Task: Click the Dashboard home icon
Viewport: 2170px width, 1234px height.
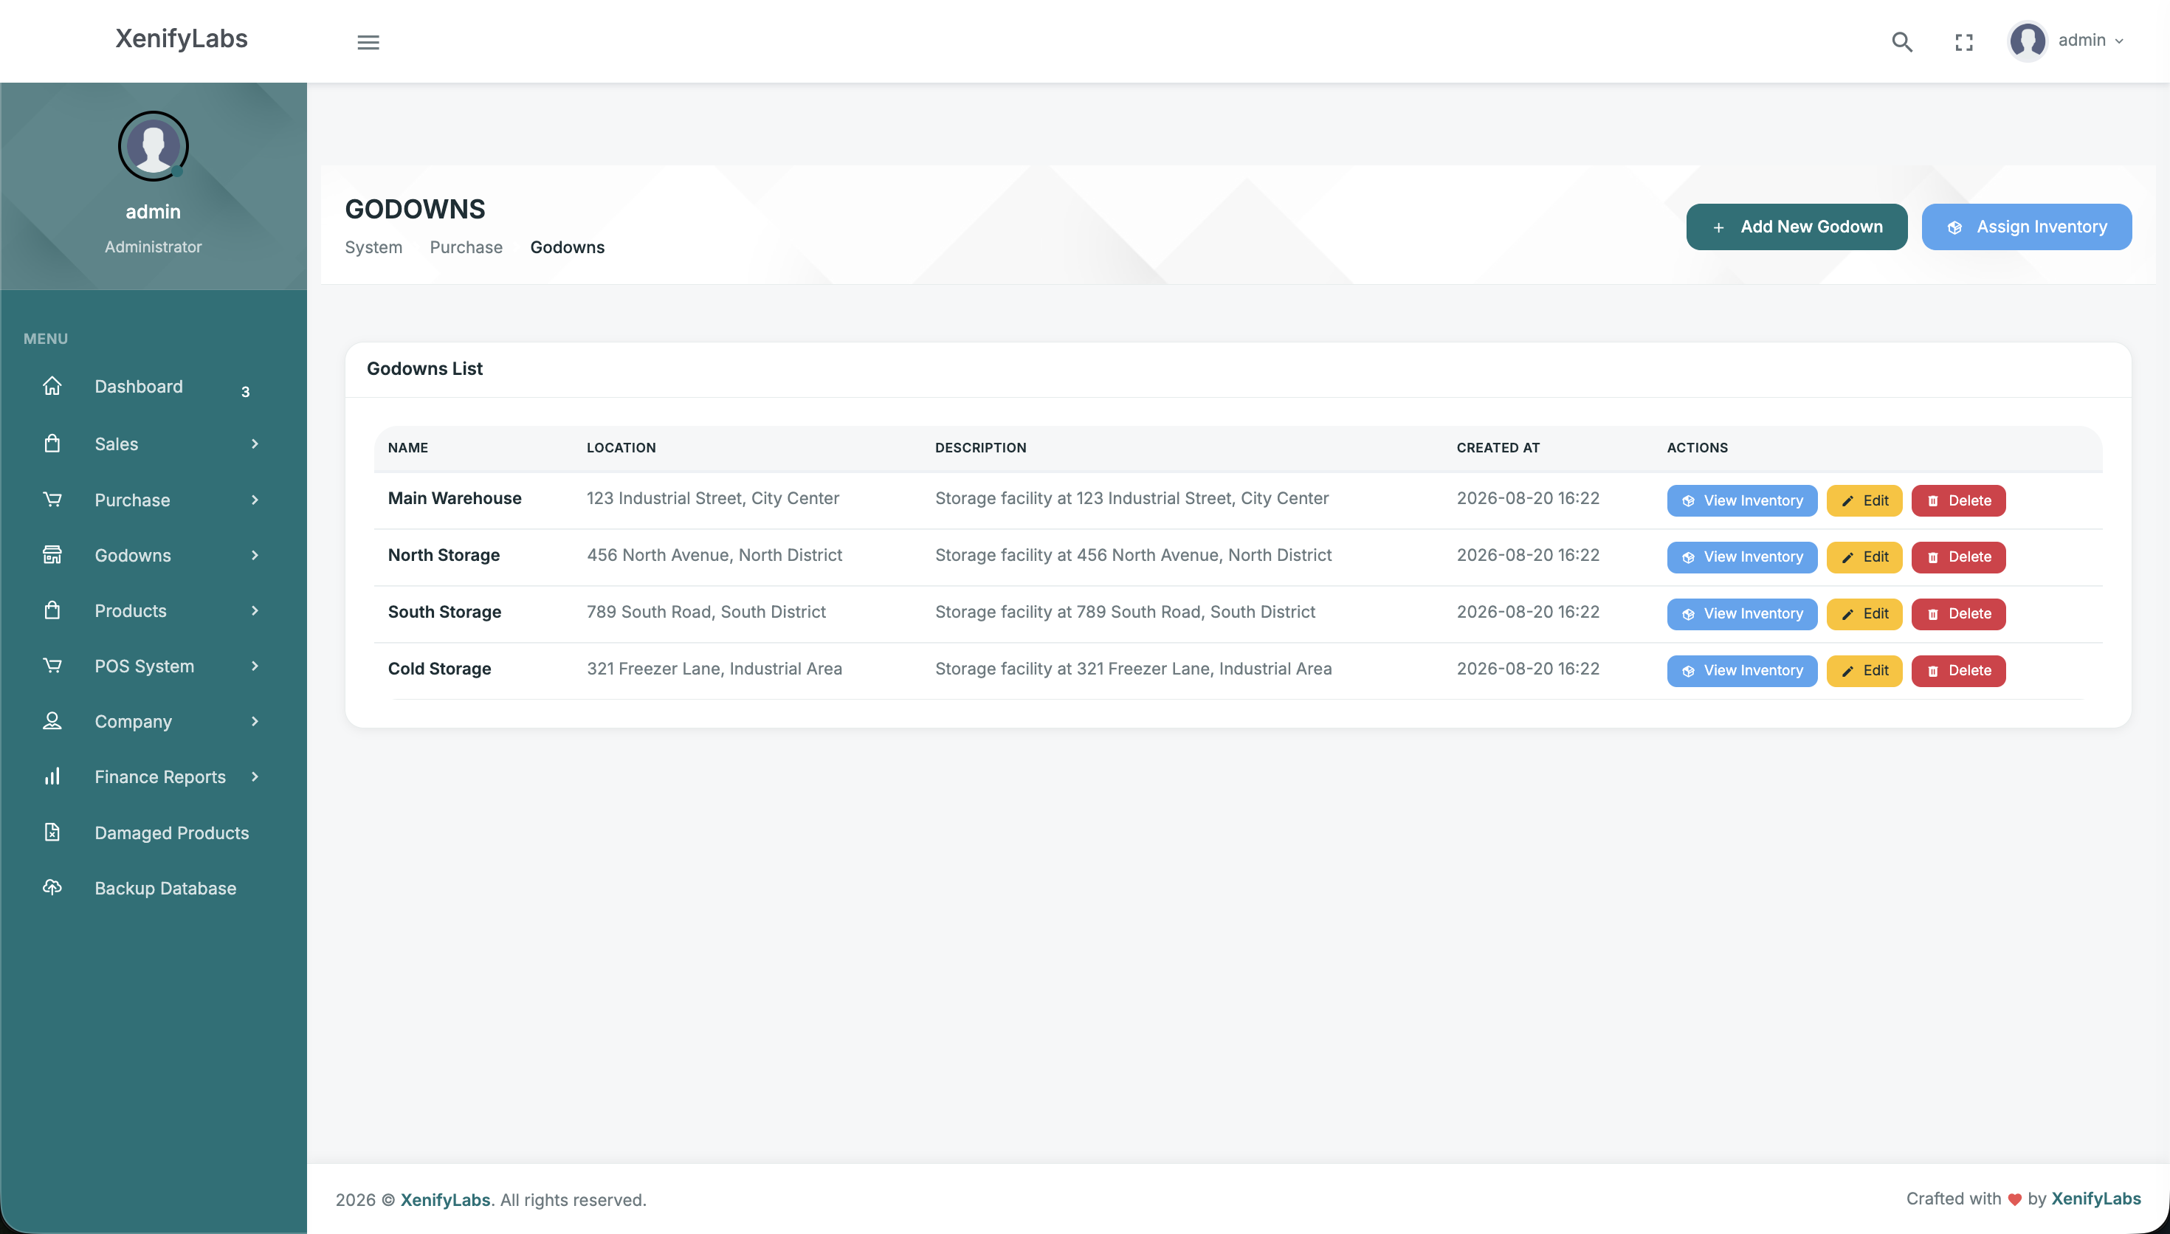Action: click(52, 385)
